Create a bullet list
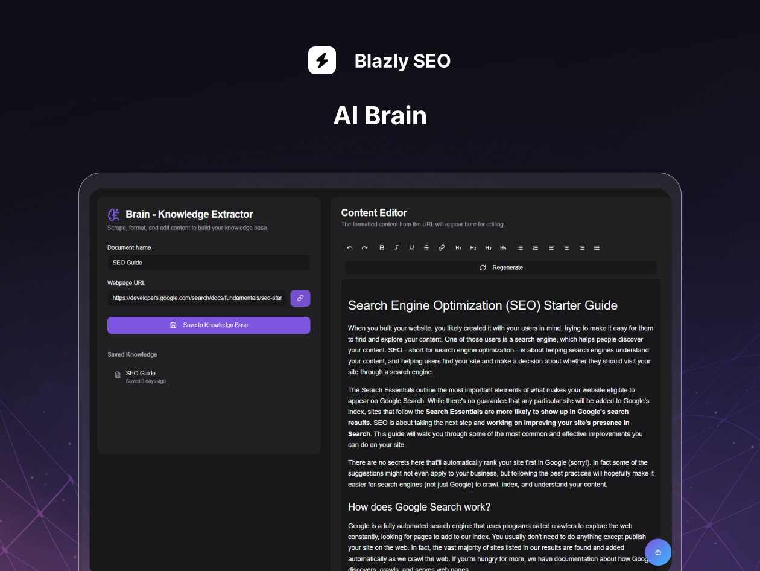Viewport: 760px width, 571px height. click(x=519, y=247)
